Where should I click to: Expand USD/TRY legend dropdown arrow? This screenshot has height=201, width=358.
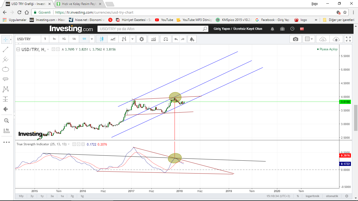[x=48, y=49]
